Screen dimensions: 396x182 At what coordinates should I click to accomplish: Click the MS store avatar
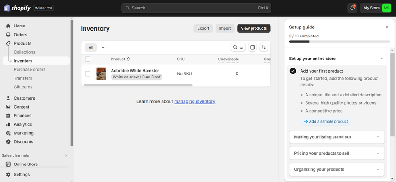(387, 8)
